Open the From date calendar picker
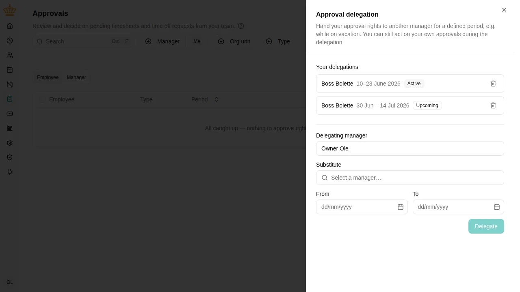 [x=401, y=207]
